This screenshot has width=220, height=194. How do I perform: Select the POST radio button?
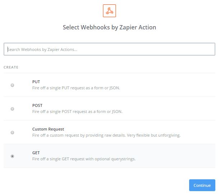pos(13,109)
